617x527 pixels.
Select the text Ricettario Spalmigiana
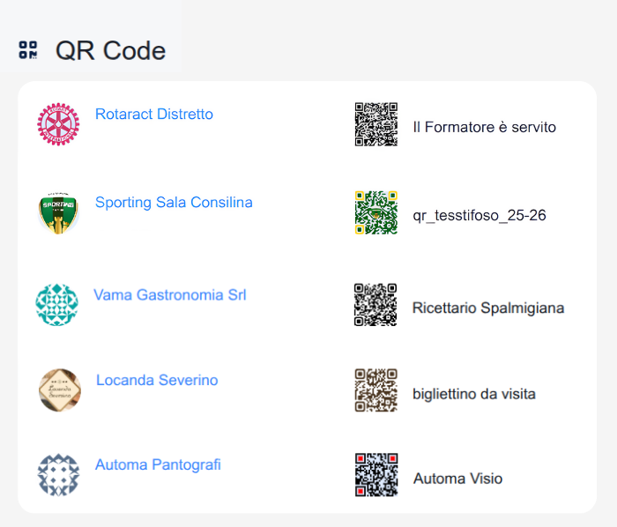[488, 308]
